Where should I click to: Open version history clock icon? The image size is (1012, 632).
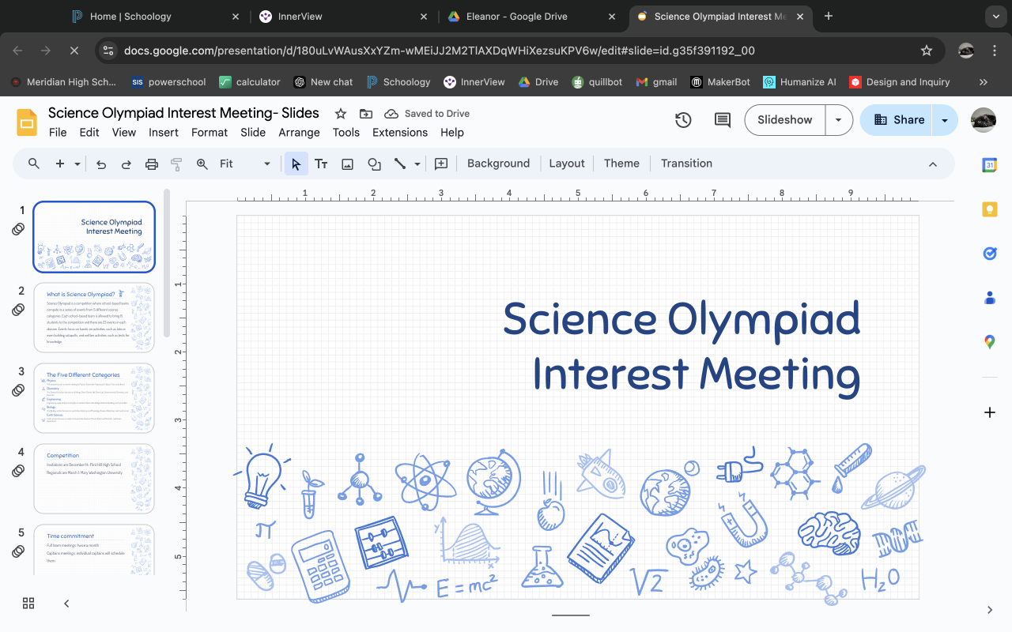click(x=683, y=120)
